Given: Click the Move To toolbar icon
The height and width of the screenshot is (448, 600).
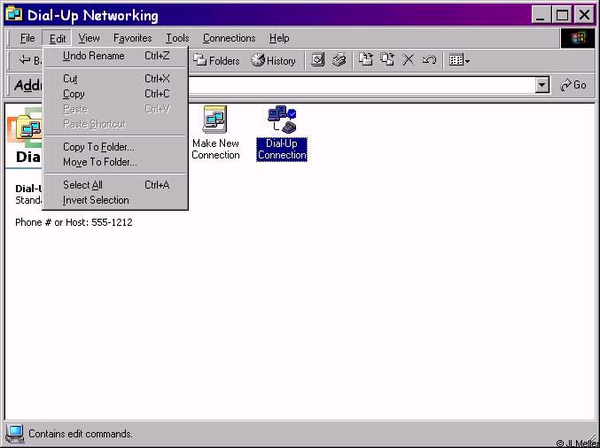Looking at the screenshot, I should click(365, 60).
